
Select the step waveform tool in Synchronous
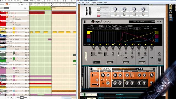point(93,26)
